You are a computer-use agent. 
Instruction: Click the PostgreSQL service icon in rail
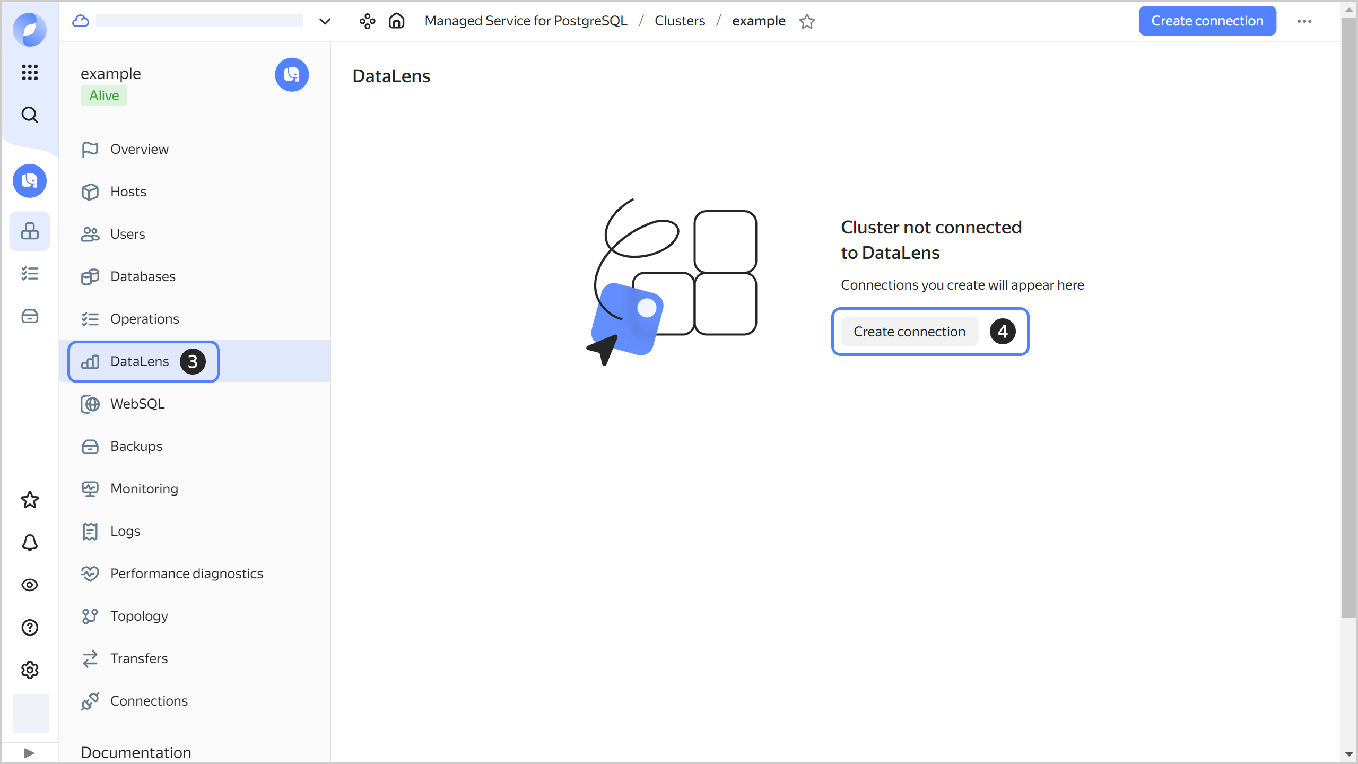click(x=30, y=181)
